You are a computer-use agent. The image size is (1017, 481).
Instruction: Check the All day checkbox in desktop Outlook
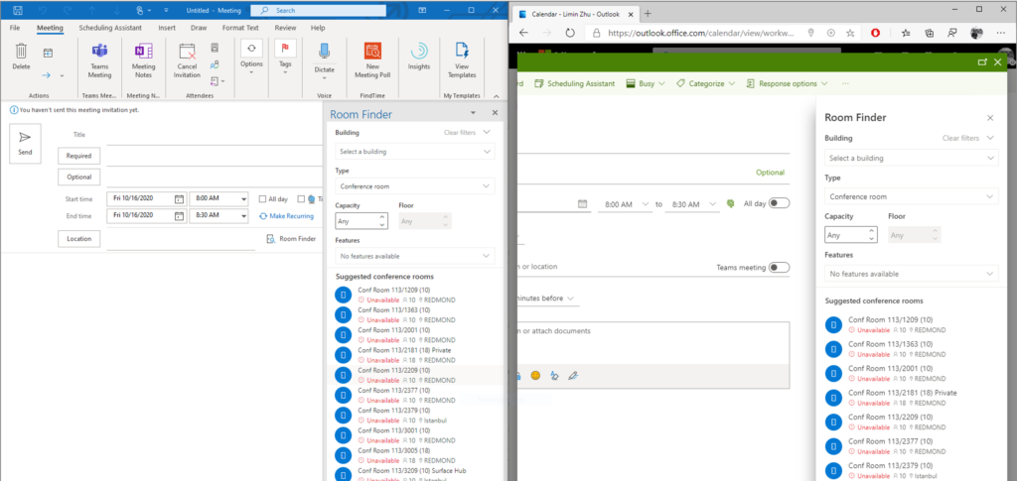point(262,198)
